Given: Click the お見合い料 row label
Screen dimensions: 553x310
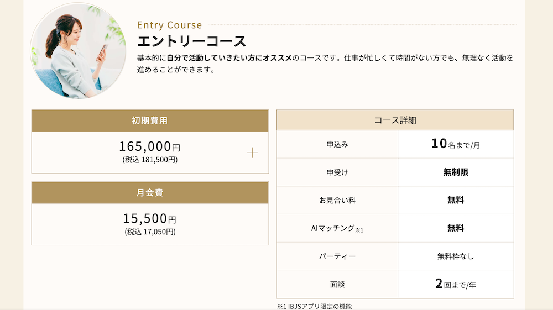Looking at the screenshot, I should pos(337,200).
